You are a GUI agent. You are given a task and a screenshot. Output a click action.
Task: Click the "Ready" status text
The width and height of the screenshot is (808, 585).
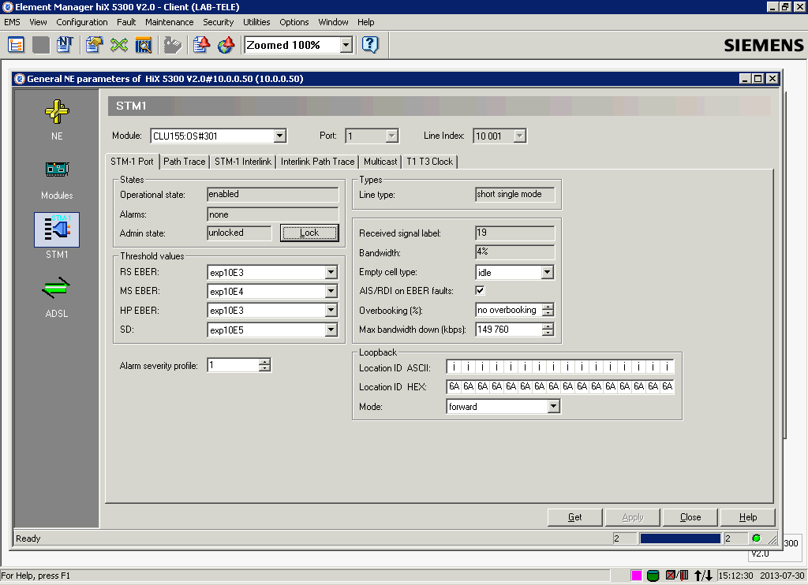pos(28,538)
